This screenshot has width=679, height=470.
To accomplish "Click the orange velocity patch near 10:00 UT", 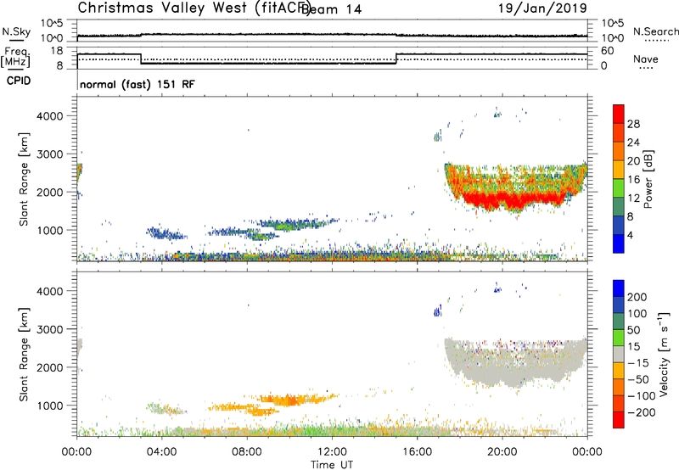I will click(288, 400).
